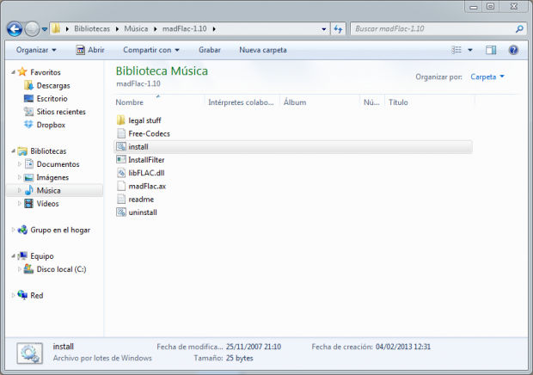Select the readme file
The width and height of the screenshot is (533, 375).
135,200
